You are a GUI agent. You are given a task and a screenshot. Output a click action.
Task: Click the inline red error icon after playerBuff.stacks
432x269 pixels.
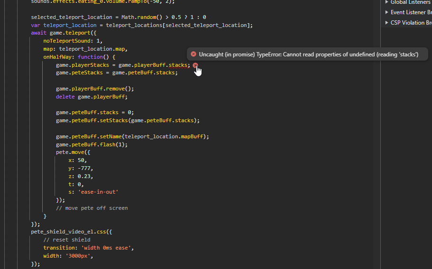point(195,65)
